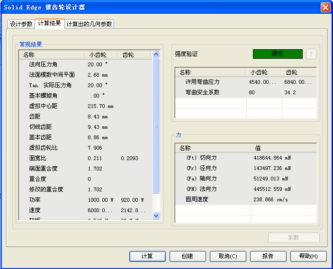Image resolution: width=333 pixels, height=269 pixels.
Task: Click the green 通过 status indicator
Action: [x=277, y=54]
